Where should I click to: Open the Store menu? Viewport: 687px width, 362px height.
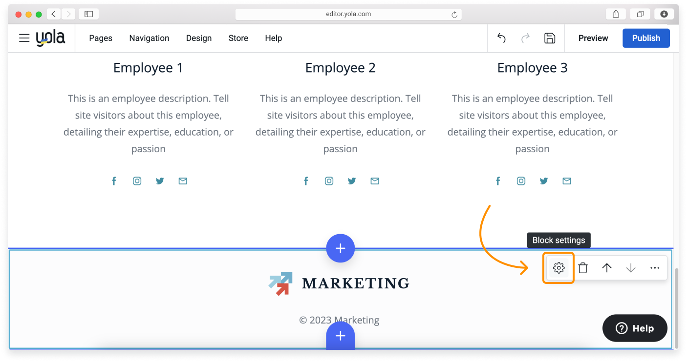click(x=238, y=38)
